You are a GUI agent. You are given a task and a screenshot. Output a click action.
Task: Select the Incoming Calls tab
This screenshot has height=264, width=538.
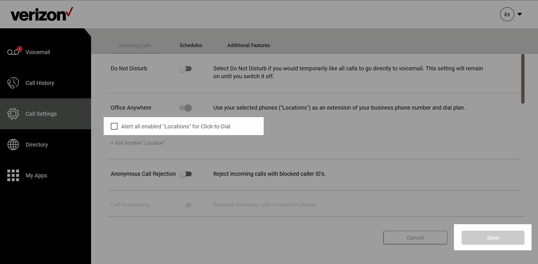pyautogui.click(x=134, y=45)
